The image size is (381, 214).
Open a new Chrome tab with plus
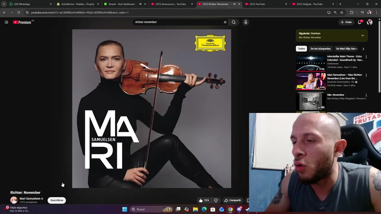tap(340, 4)
